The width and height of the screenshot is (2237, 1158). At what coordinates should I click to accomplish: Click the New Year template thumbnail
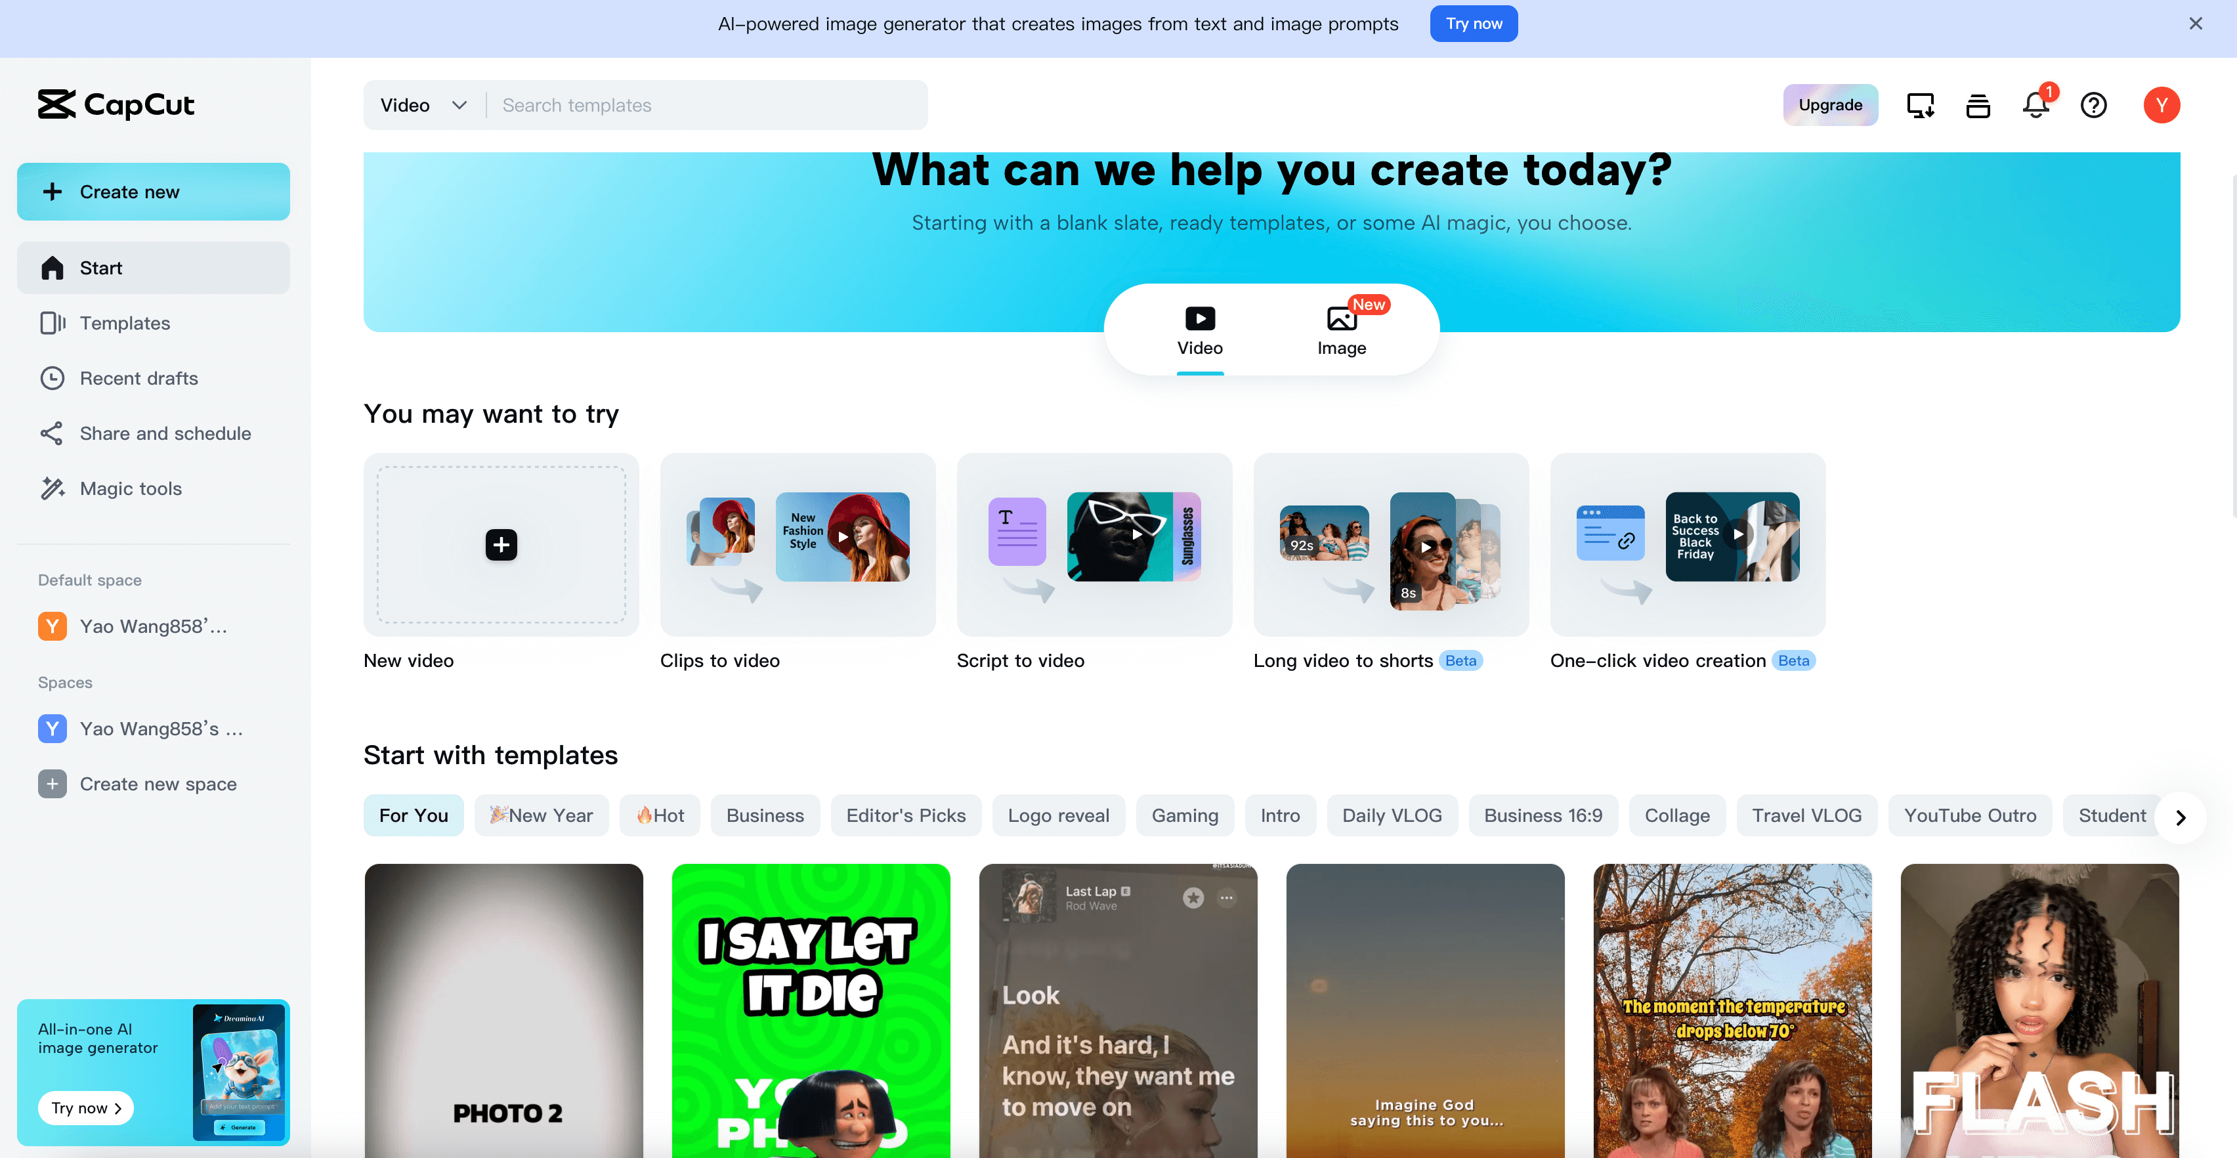click(540, 815)
